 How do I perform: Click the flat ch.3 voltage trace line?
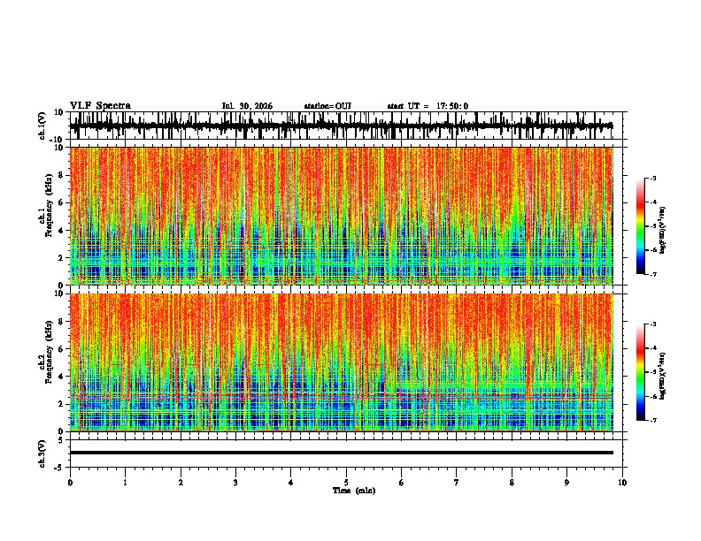click(x=342, y=453)
